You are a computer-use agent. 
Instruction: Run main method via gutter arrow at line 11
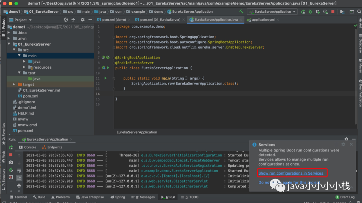tap(106, 78)
